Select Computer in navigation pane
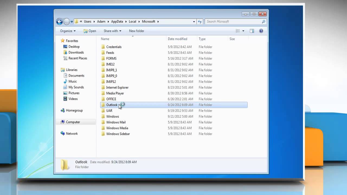Image resolution: width=347 pixels, height=195 pixels. pyautogui.click(x=73, y=122)
